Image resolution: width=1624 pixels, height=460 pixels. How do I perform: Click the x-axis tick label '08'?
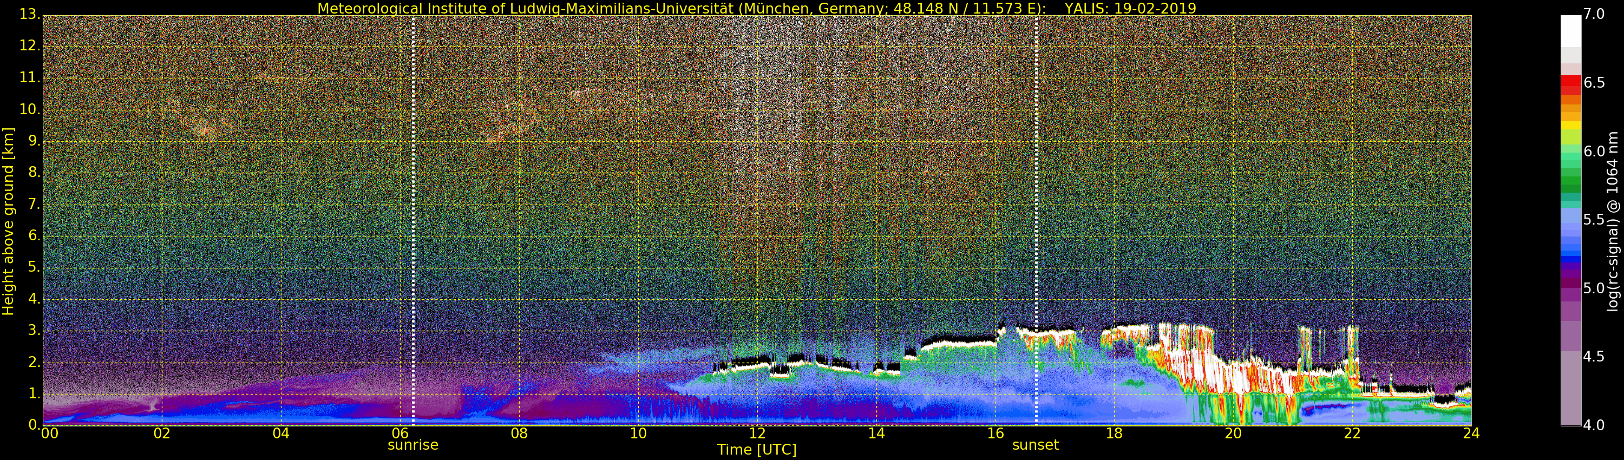(519, 433)
